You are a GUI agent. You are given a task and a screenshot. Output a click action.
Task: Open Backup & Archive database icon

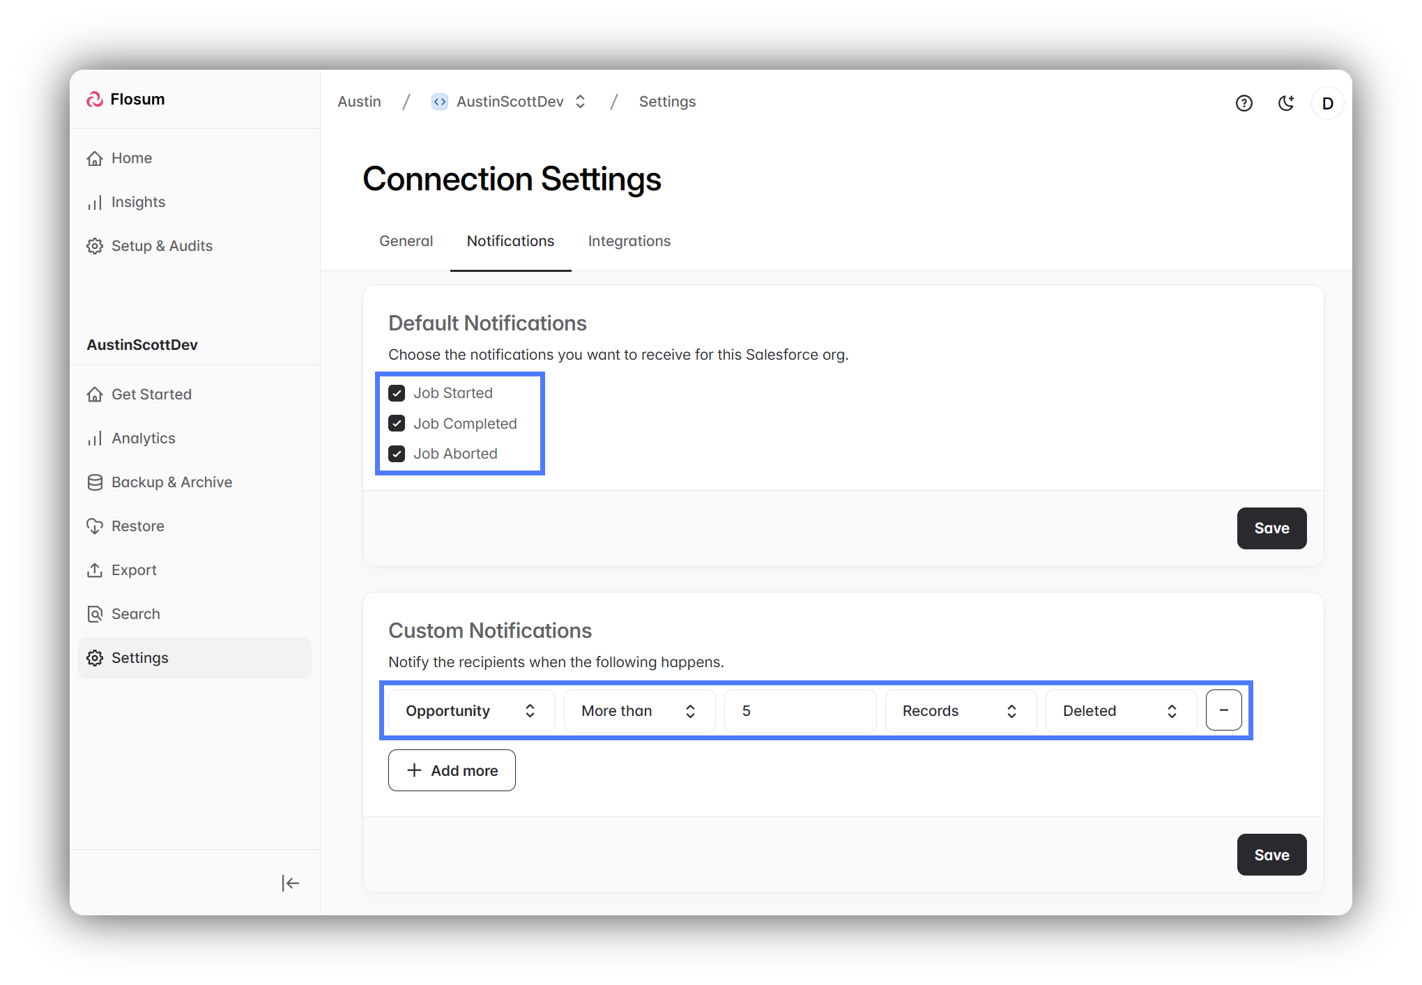click(x=95, y=482)
